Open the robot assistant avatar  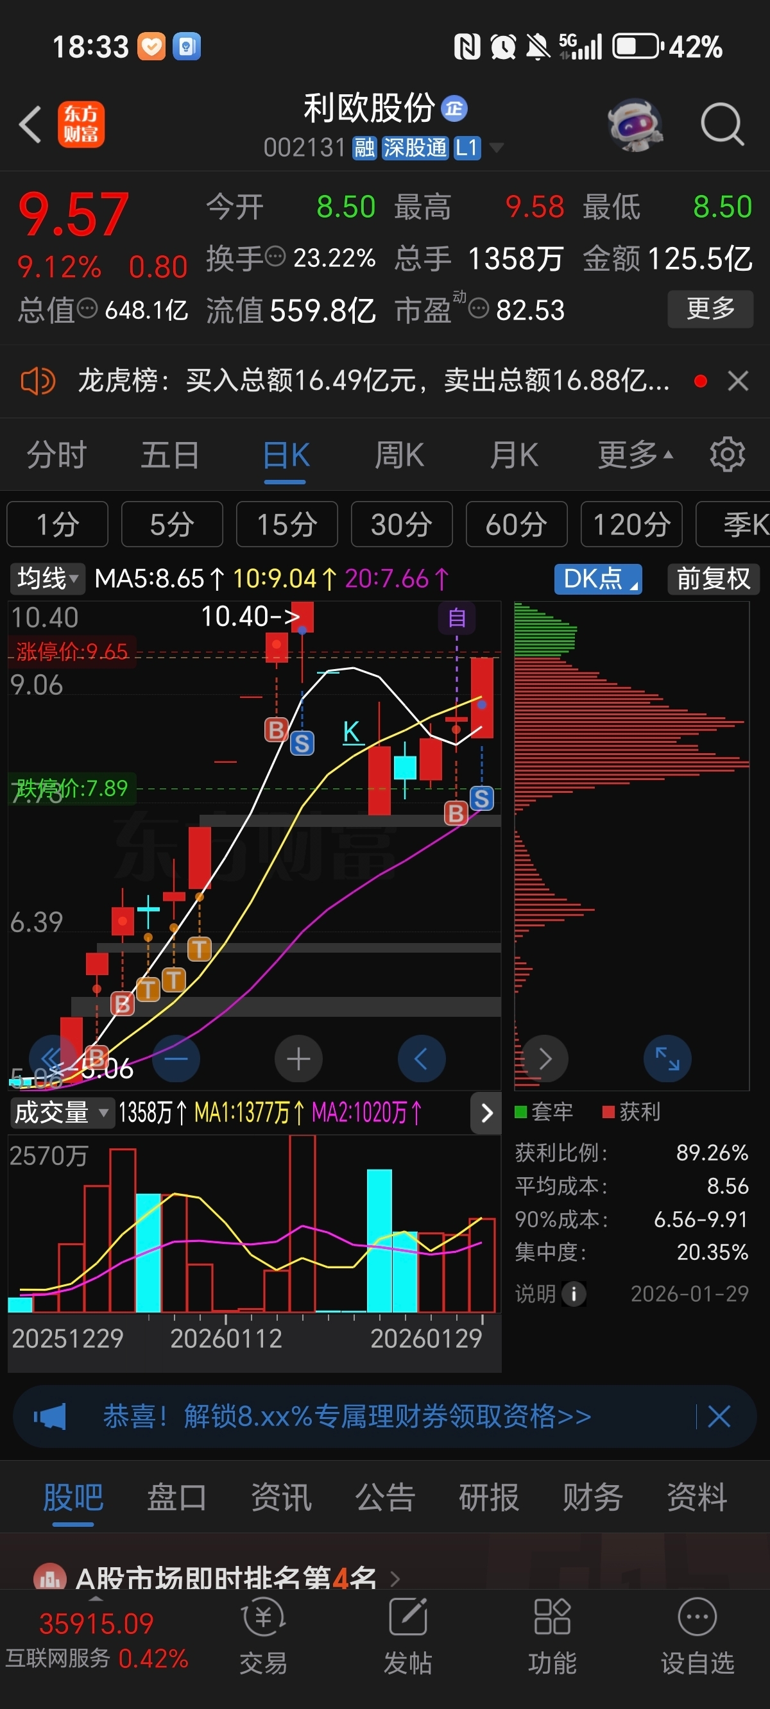(635, 124)
